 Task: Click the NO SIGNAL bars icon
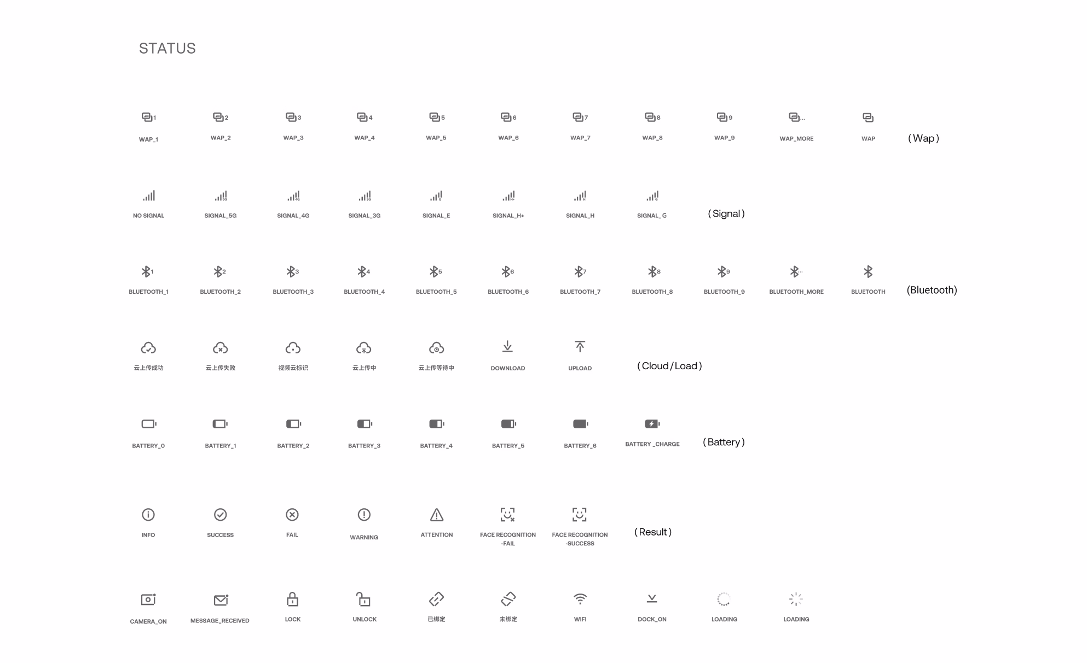tap(149, 195)
